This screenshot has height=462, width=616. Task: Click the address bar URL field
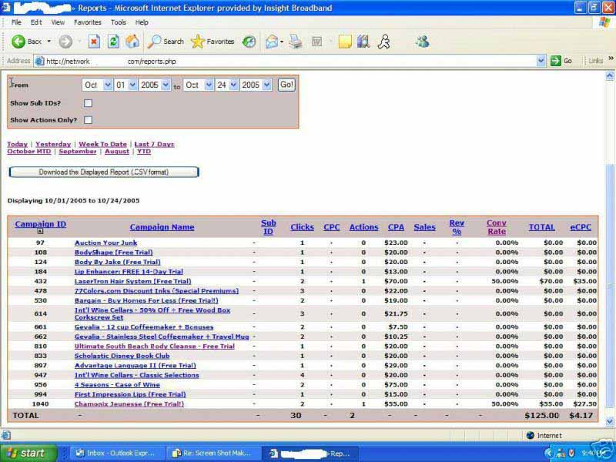click(290, 61)
